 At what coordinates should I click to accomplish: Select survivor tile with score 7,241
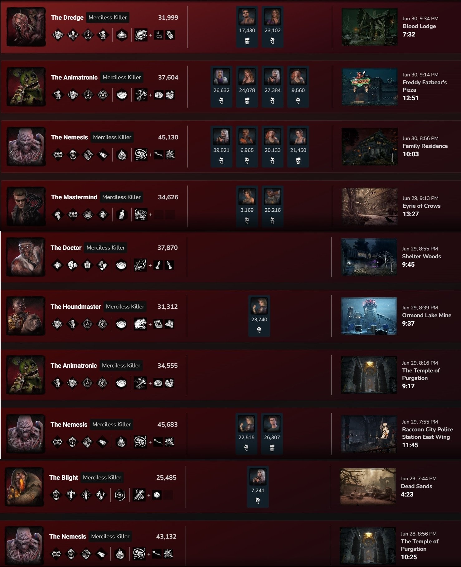coord(258,487)
